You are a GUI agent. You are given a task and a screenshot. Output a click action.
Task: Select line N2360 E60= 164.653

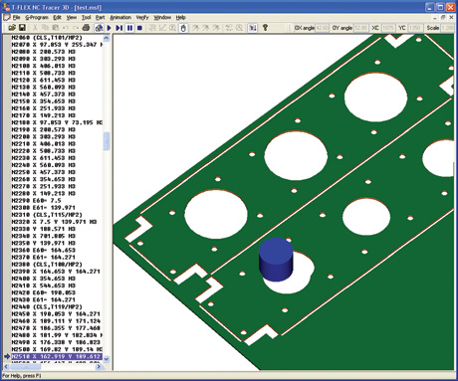[x=44, y=250]
